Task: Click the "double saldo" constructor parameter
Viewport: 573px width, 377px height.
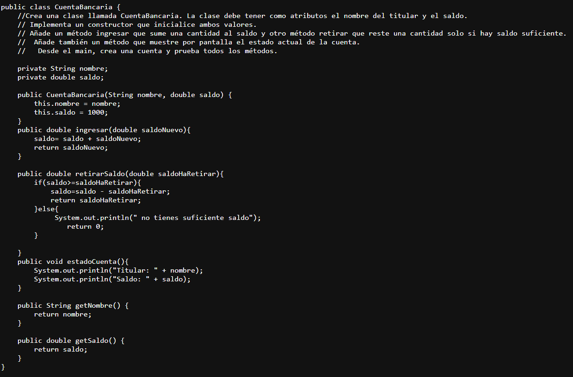Action: 197,95
